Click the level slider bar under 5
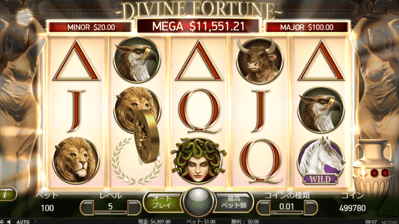Screen dimensions: 399x224 coord(110,212)
